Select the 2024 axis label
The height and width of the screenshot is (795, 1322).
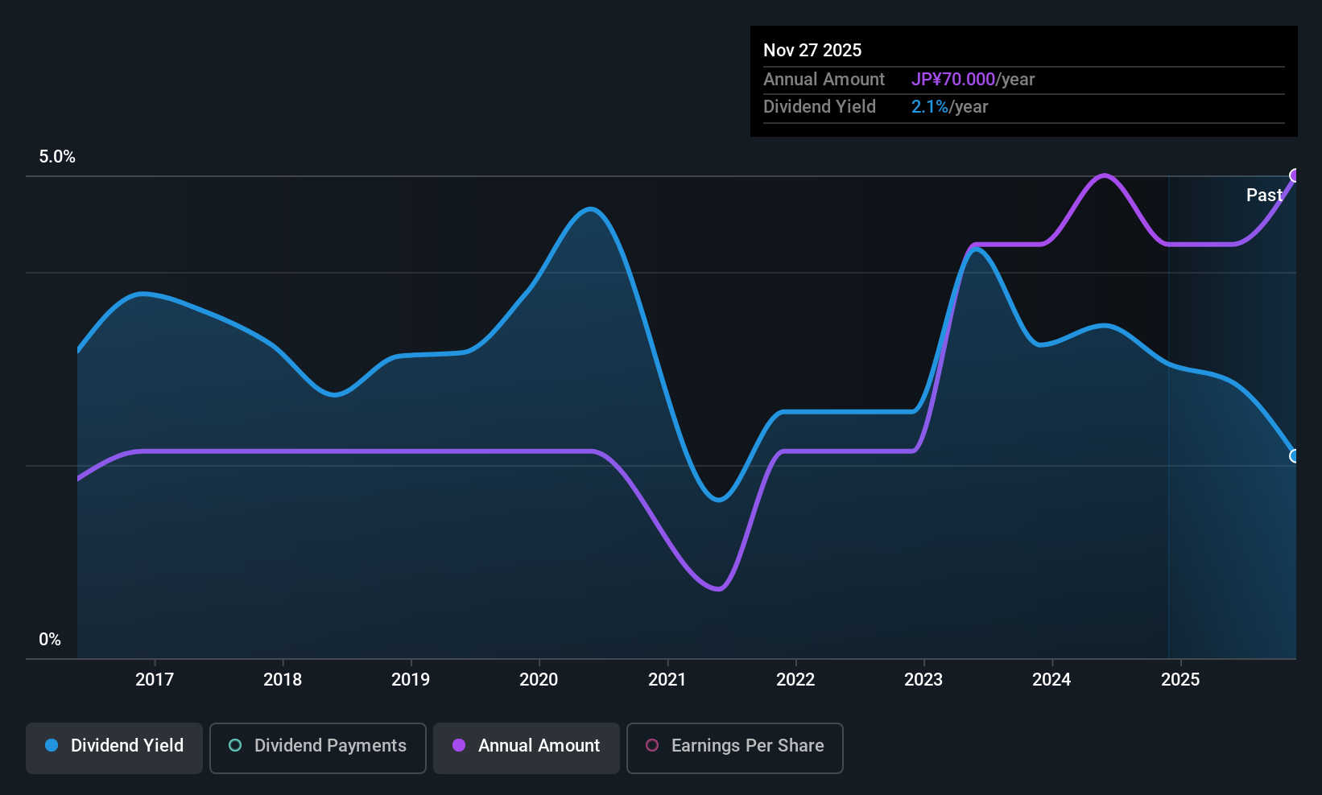[x=1051, y=679]
